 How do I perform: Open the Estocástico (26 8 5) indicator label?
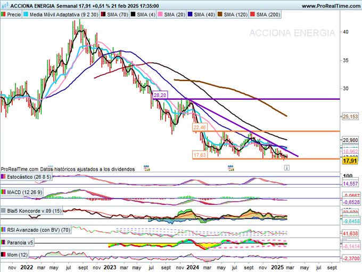coord(26,177)
